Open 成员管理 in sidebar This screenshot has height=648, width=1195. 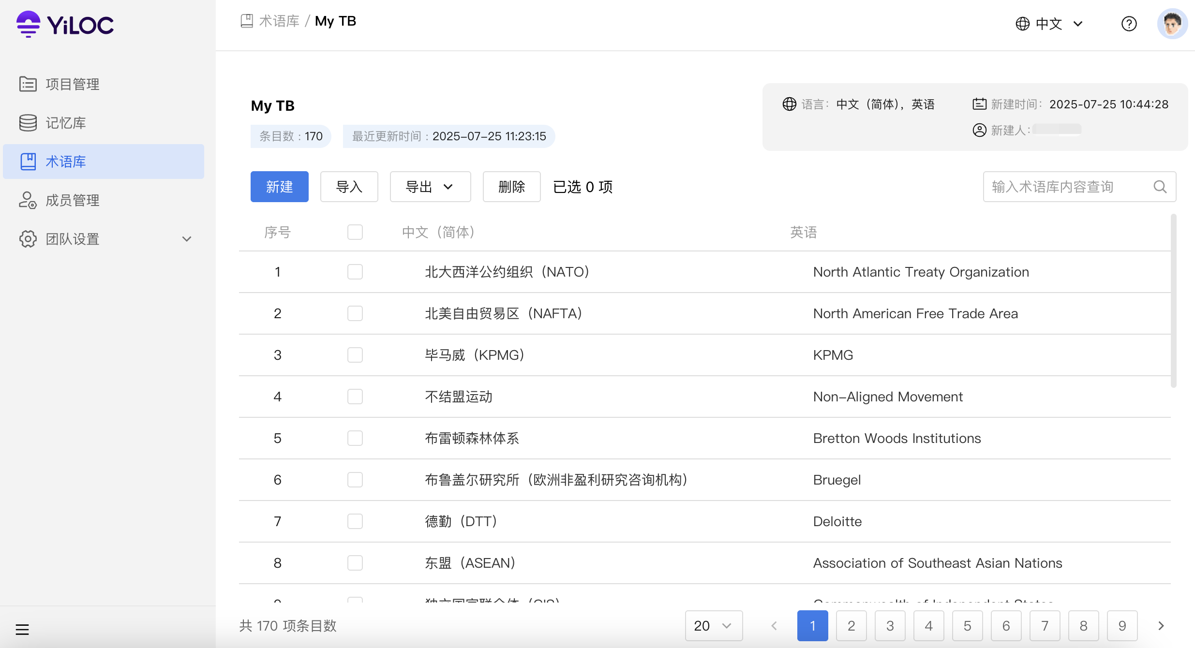(104, 200)
